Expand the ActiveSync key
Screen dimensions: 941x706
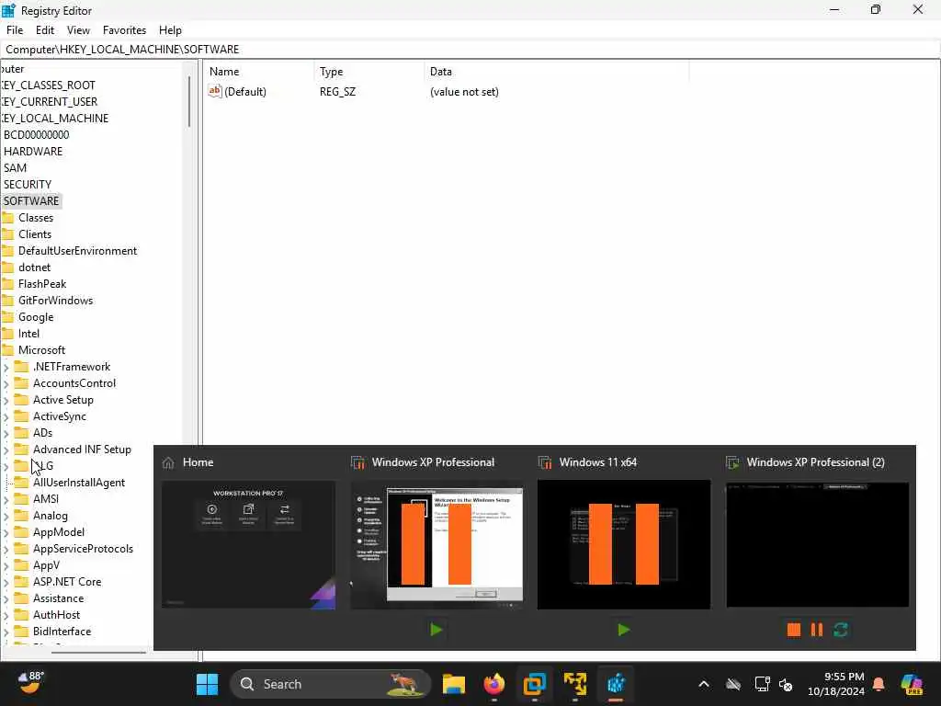coord(6,416)
